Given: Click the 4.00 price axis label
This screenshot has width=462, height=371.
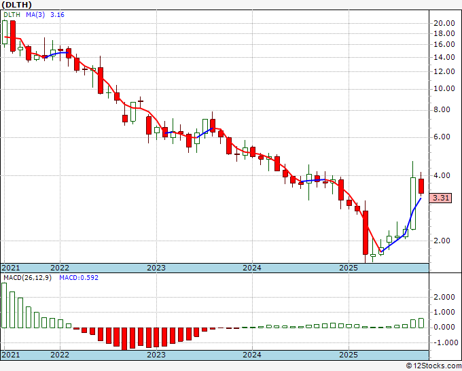Looking at the screenshot, I should click(442, 175).
